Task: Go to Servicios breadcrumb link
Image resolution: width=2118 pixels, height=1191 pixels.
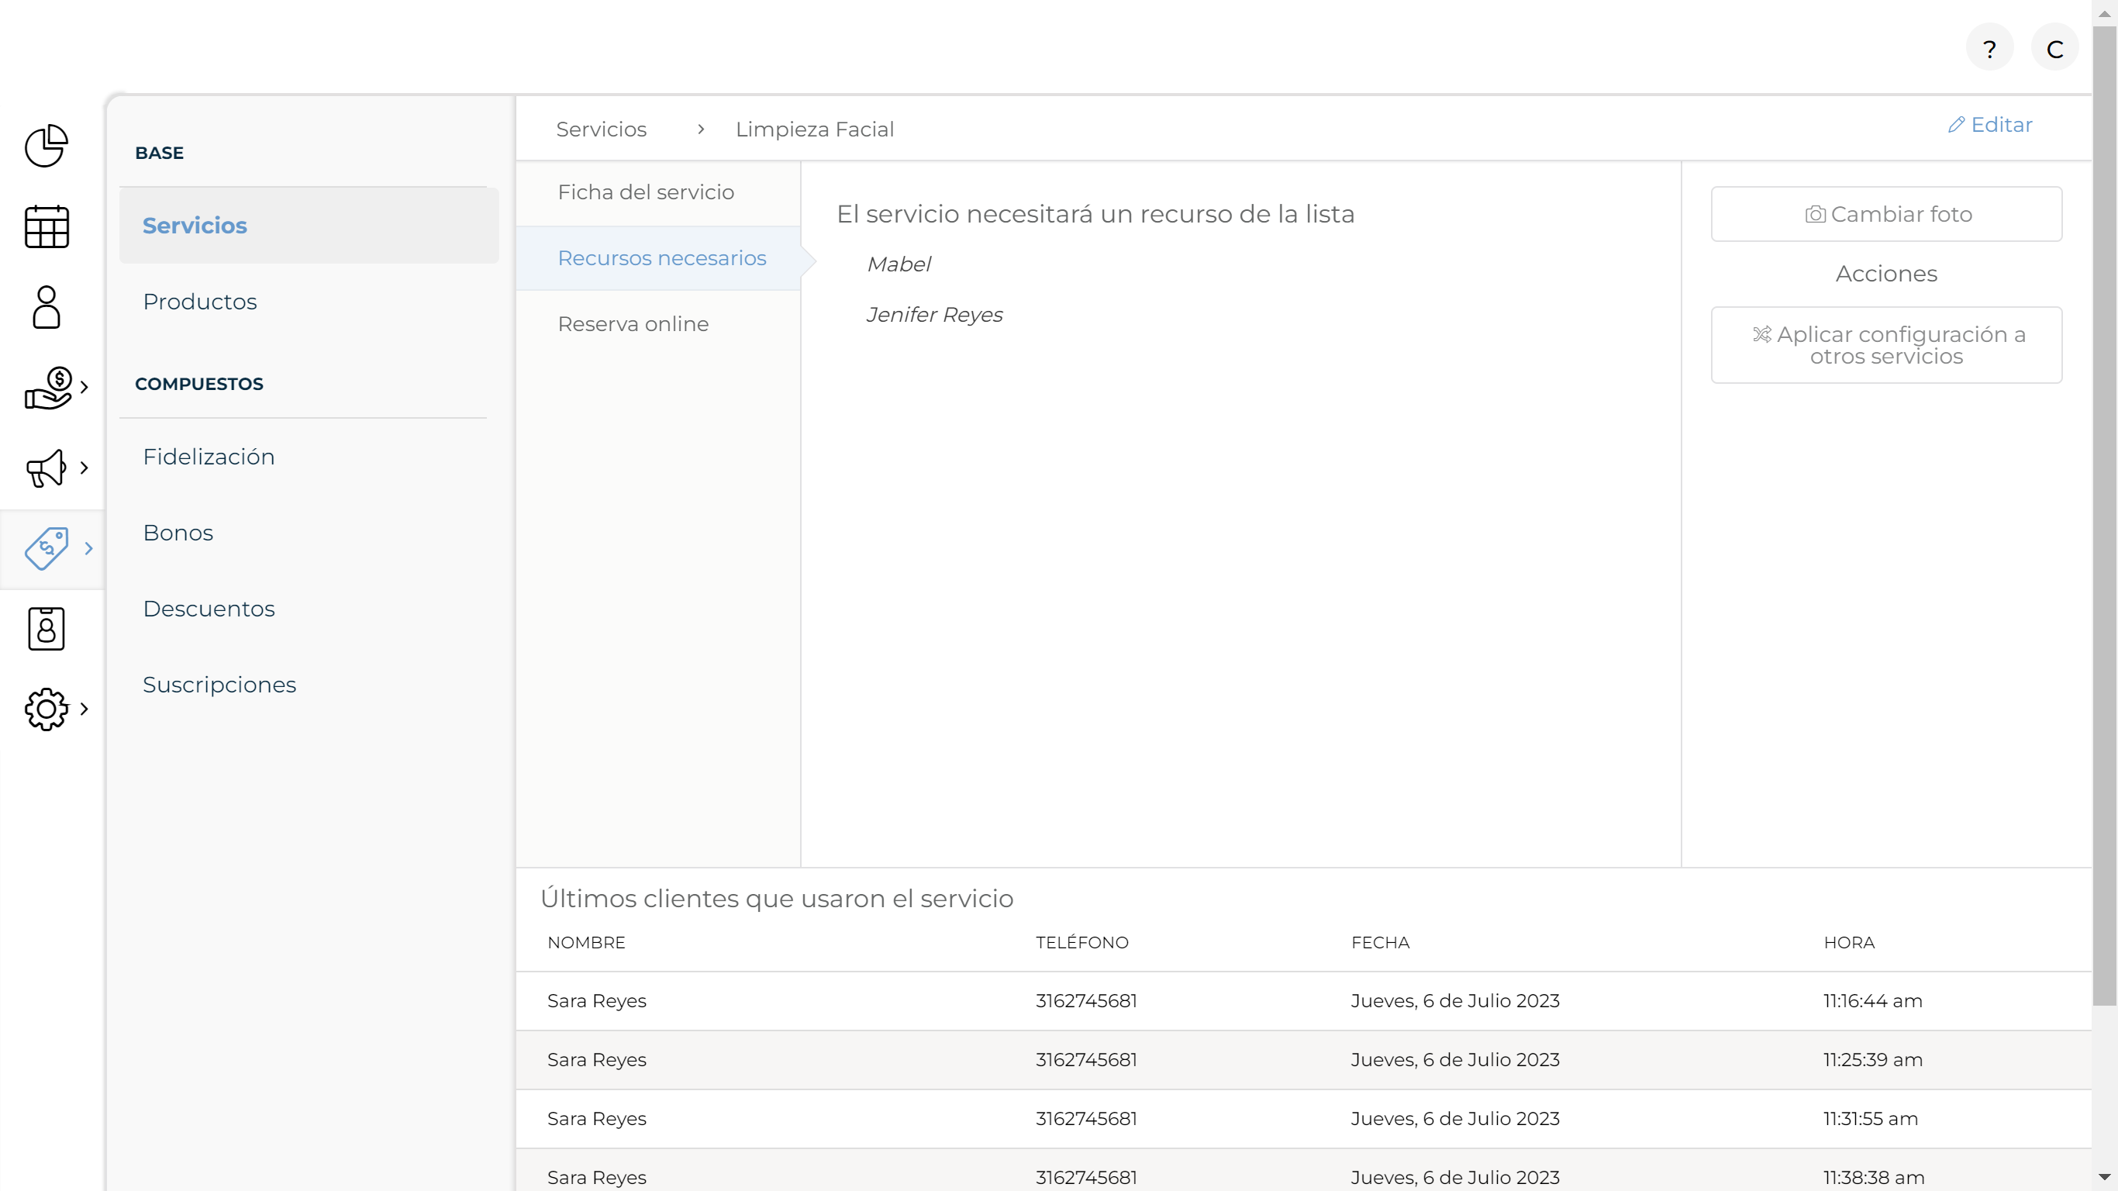Action: (601, 129)
